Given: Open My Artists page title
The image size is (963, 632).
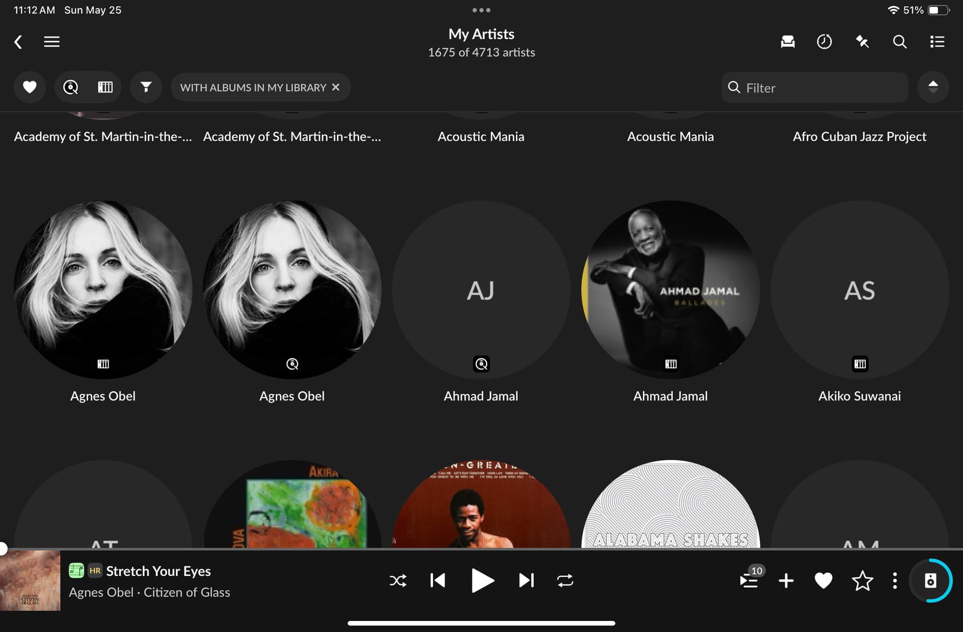Looking at the screenshot, I should click(481, 34).
